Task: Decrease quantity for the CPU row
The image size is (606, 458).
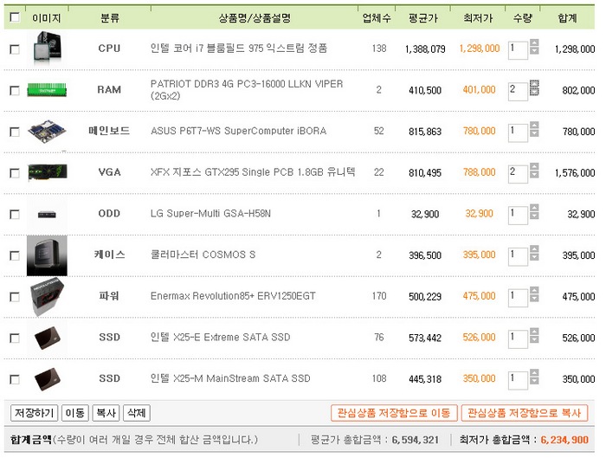Action: 534,50
